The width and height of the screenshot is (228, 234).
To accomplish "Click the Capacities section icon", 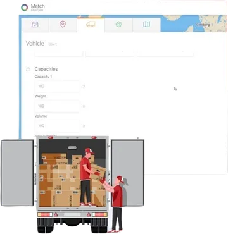I will 28,70.
